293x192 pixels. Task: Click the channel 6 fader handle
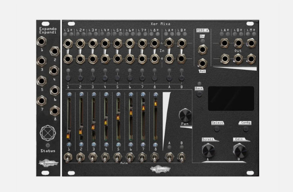[131, 112]
